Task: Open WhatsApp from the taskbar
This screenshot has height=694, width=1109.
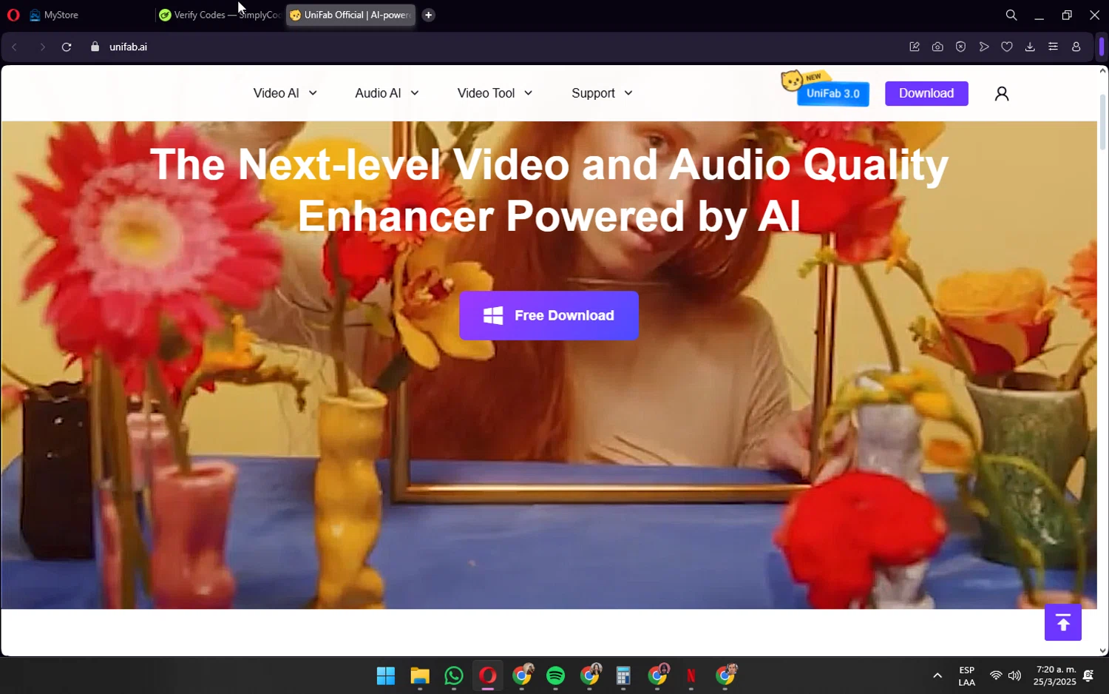Action: [454, 676]
